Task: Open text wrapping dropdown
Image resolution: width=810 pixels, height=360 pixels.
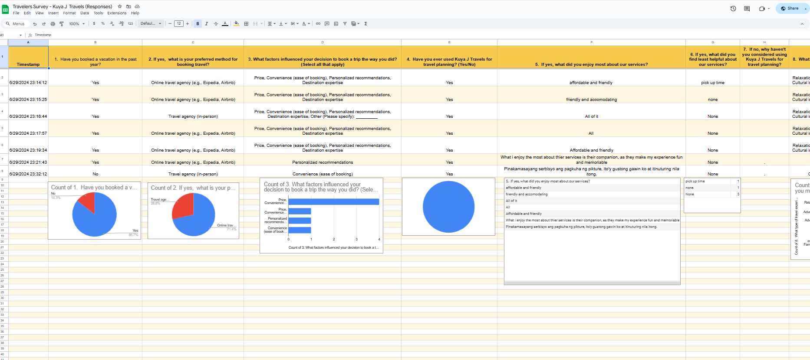Action: pyautogui.click(x=294, y=24)
